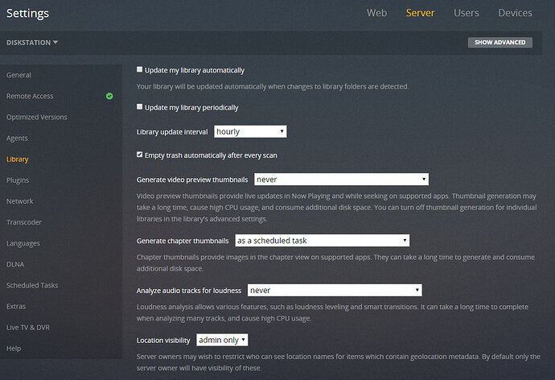Open DLNA settings in sidebar
The height and width of the screenshot is (380, 555).
coord(15,264)
